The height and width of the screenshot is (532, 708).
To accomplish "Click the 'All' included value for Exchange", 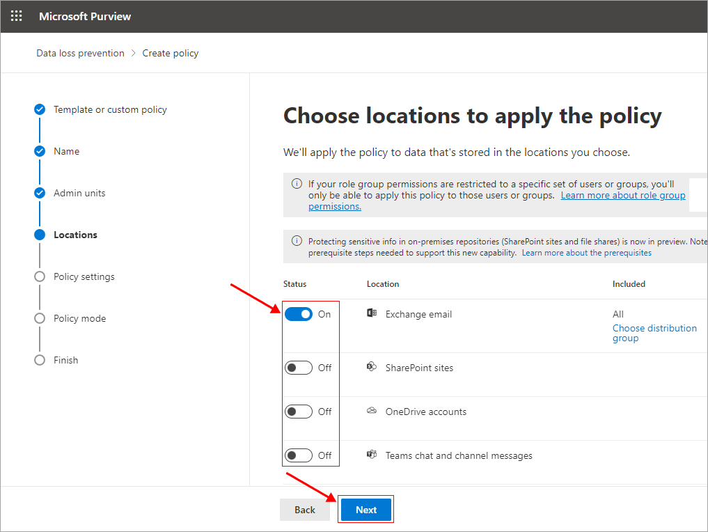I will click(x=617, y=314).
